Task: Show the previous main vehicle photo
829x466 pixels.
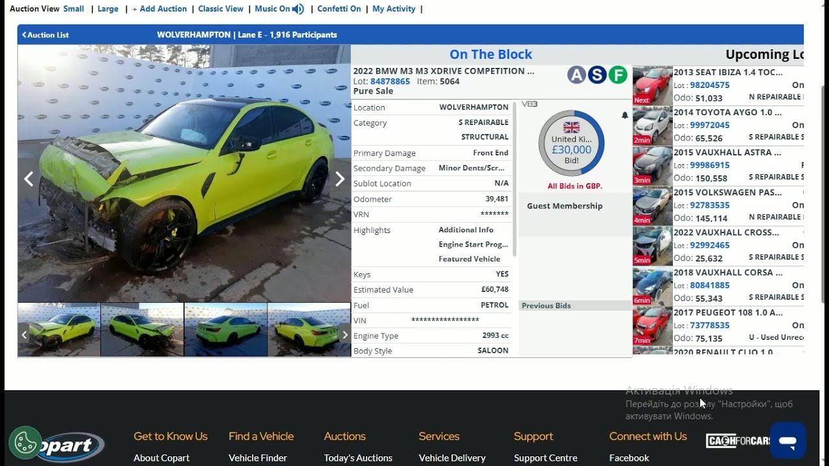Action: pyautogui.click(x=28, y=179)
